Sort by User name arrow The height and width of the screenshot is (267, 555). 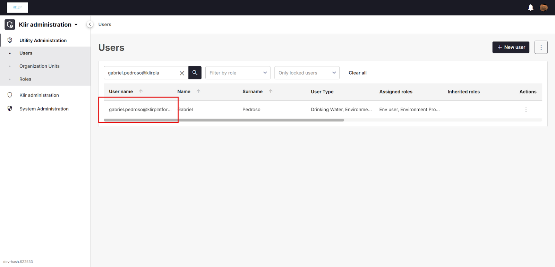(x=141, y=92)
